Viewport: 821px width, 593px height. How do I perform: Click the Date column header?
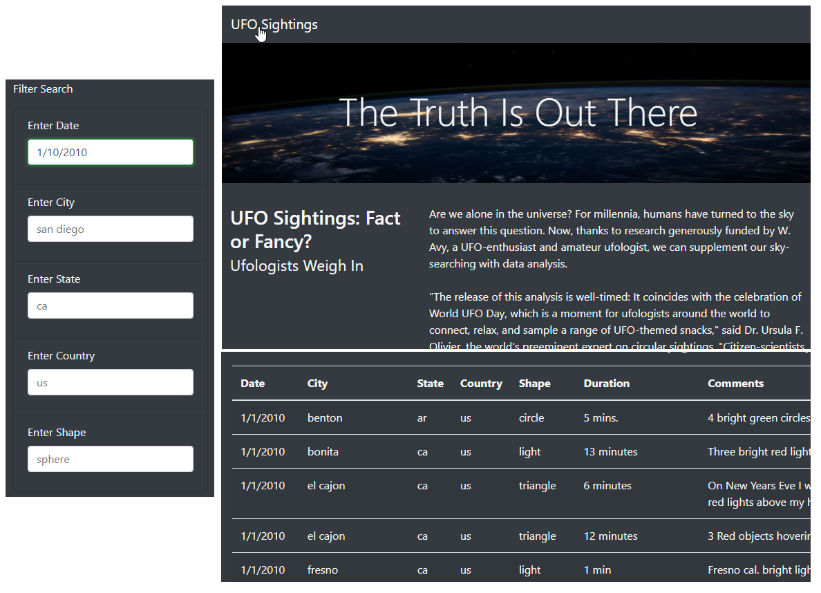pyautogui.click(x=253, y=384)
